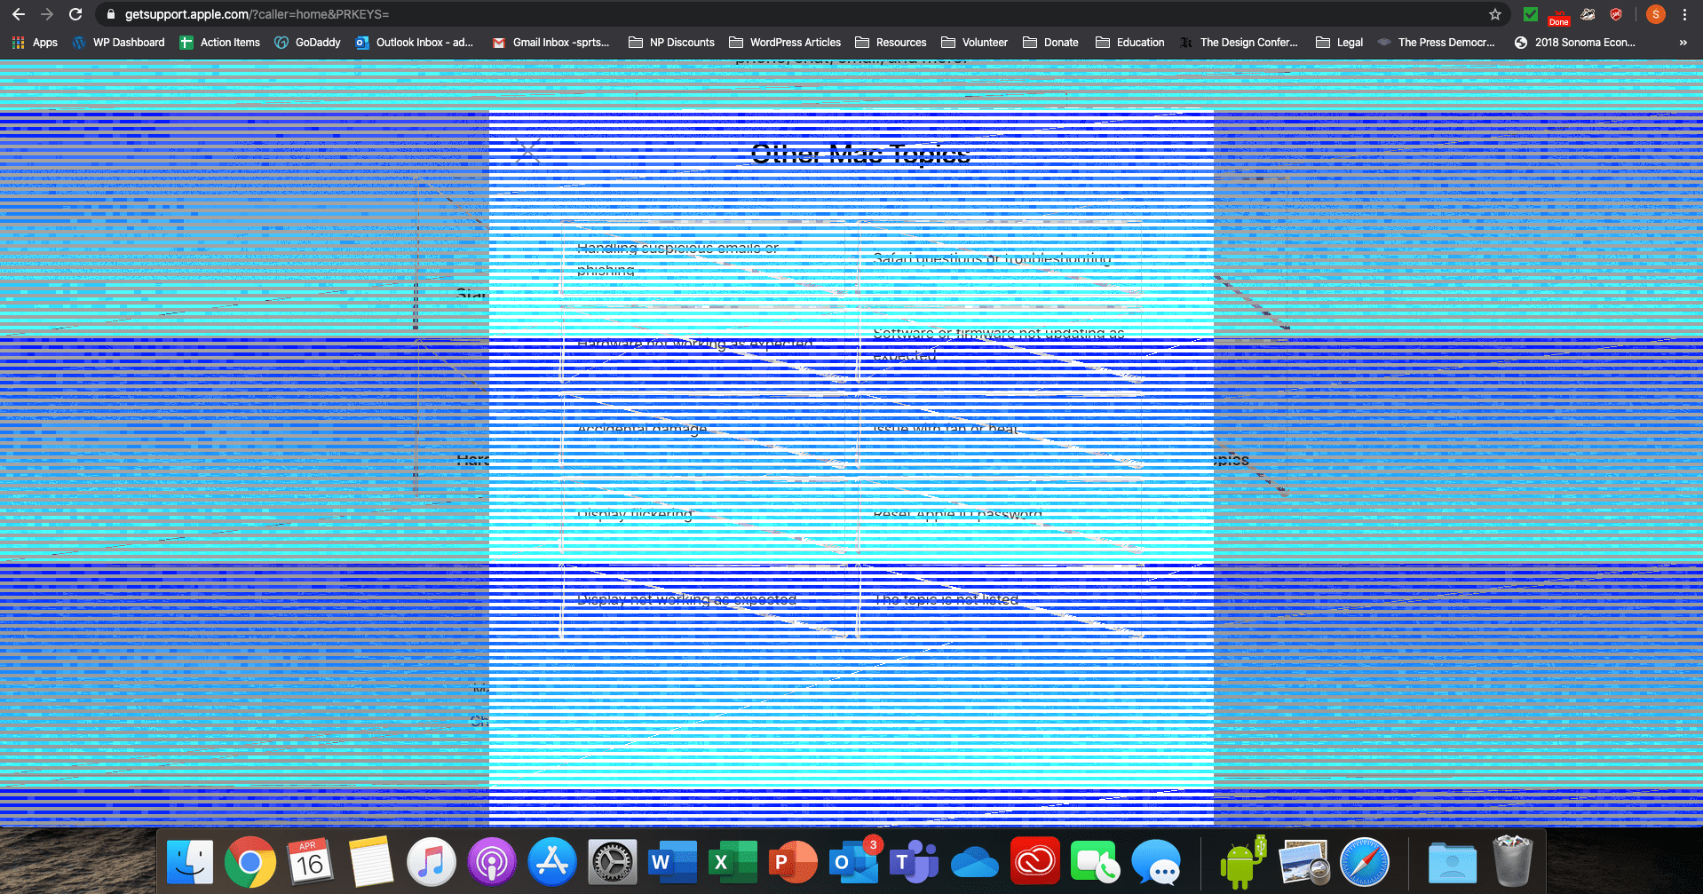Start FaceTime from the Dock
Screen dimensions: 1703x894
click(x=1095, y=861)
